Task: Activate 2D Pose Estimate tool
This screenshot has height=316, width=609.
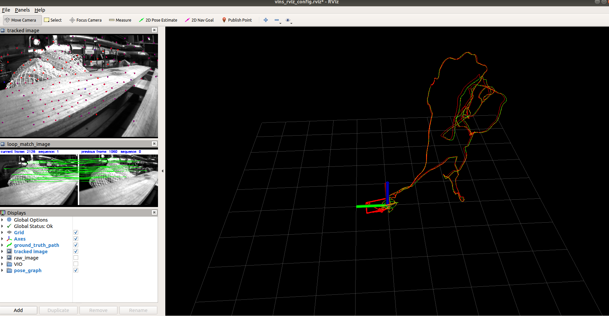Action: [x=158, y=20]
